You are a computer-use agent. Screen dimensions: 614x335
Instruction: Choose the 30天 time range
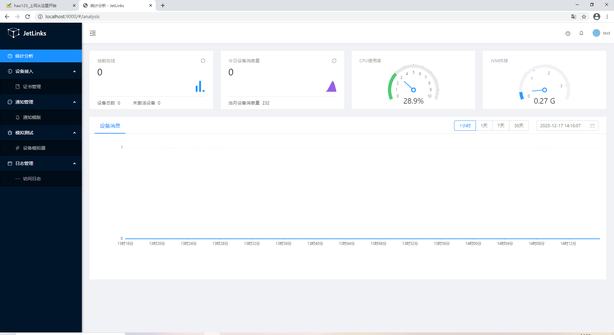[x=518, y=126]
